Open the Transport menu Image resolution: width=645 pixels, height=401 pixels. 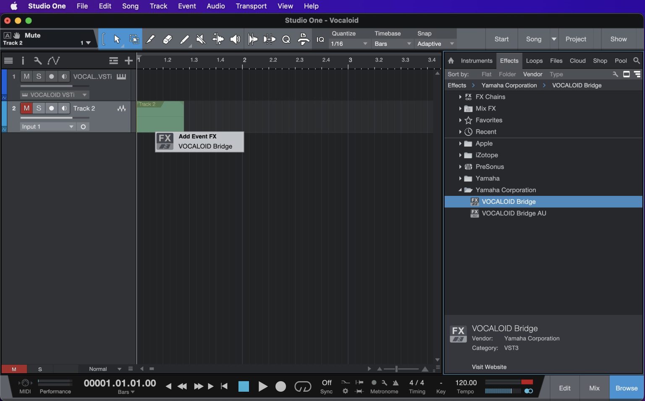[x=251, y=6]
